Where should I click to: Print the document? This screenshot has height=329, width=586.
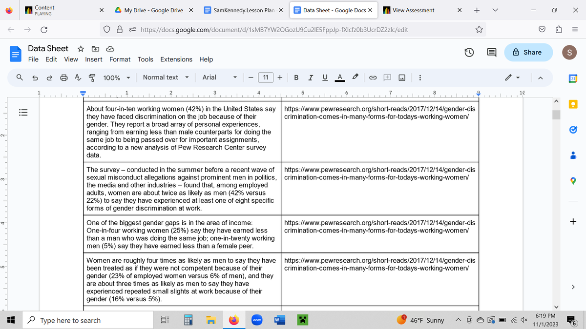click(x=63, y=77)
